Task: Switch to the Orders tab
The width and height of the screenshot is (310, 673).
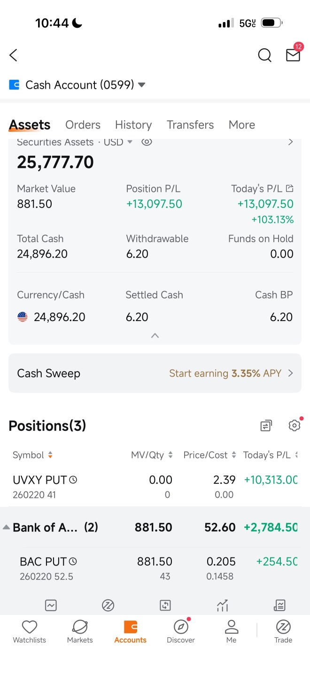Action: (83, 125)
